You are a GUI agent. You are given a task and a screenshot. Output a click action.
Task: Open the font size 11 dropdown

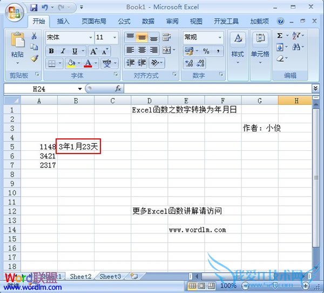point(114,37)
